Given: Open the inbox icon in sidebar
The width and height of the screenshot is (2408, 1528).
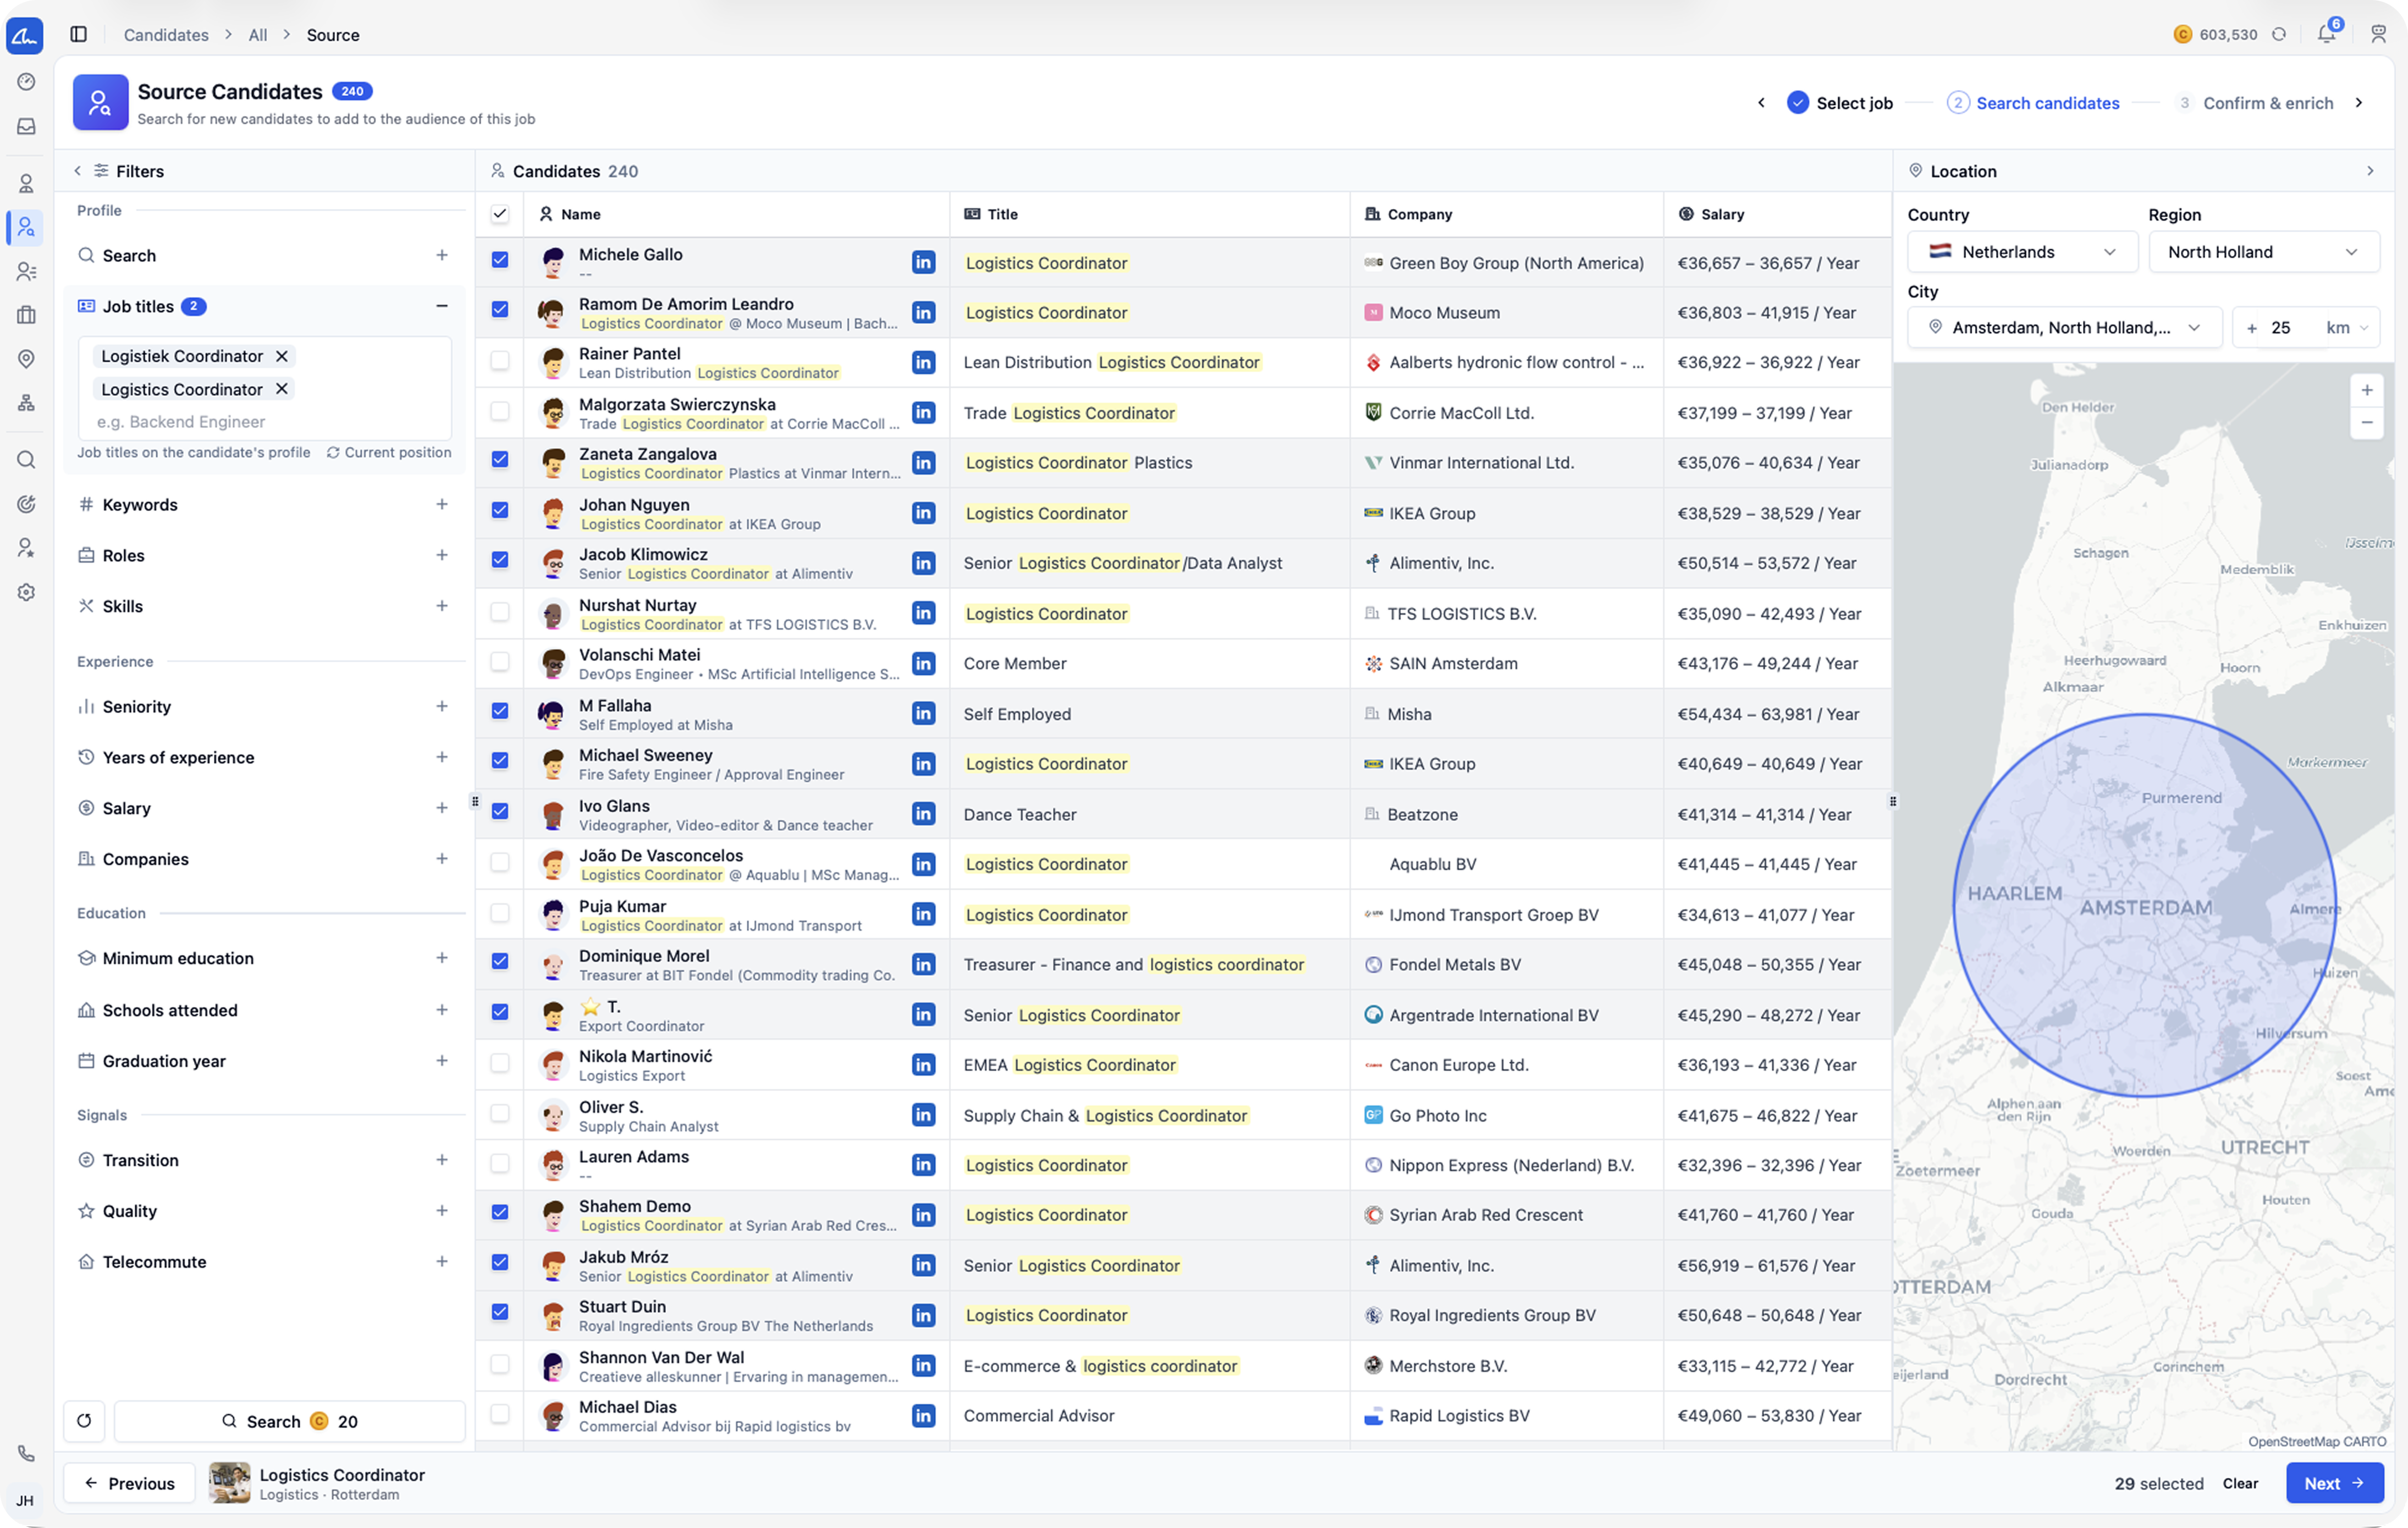Looking at the screenshot, I should click(x=26, y=127).
